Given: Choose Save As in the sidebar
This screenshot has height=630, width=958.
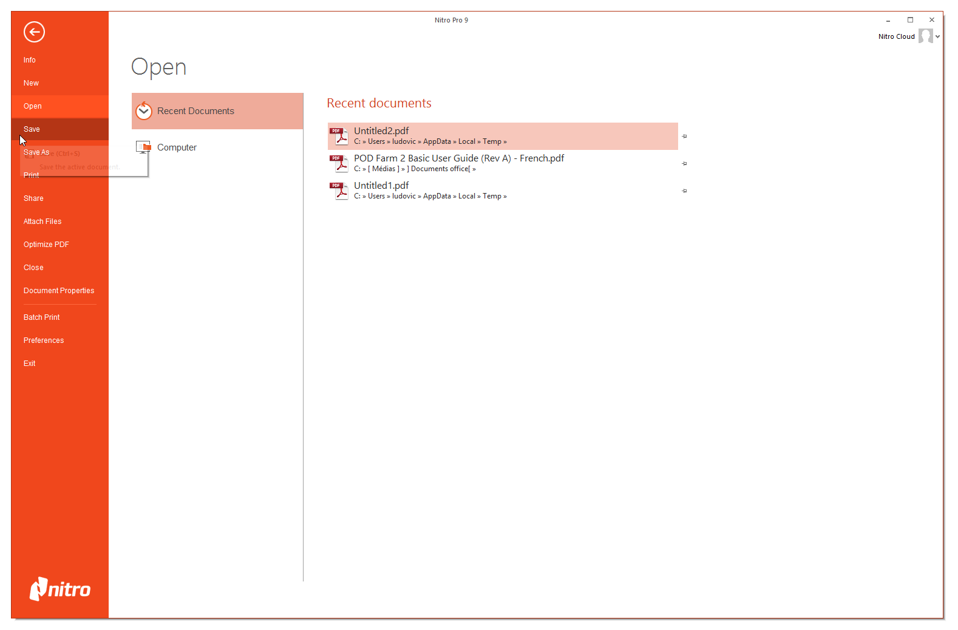Looking at the screenshot, I should 59,152.
